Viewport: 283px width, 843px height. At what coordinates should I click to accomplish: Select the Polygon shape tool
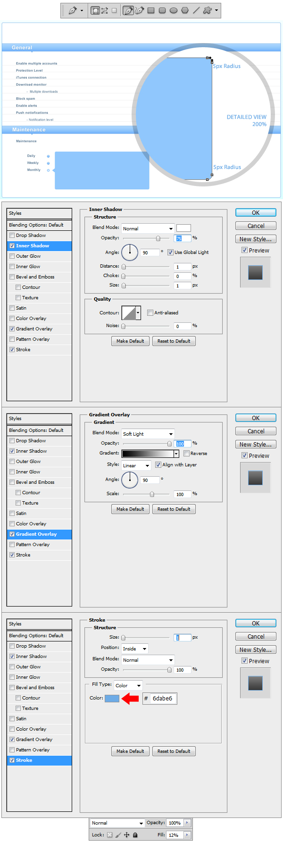(x=185, y=10)
